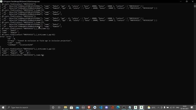196x110 pixels.
Task: Launch Brave browser from the taskbar
Action: [89, 107]
